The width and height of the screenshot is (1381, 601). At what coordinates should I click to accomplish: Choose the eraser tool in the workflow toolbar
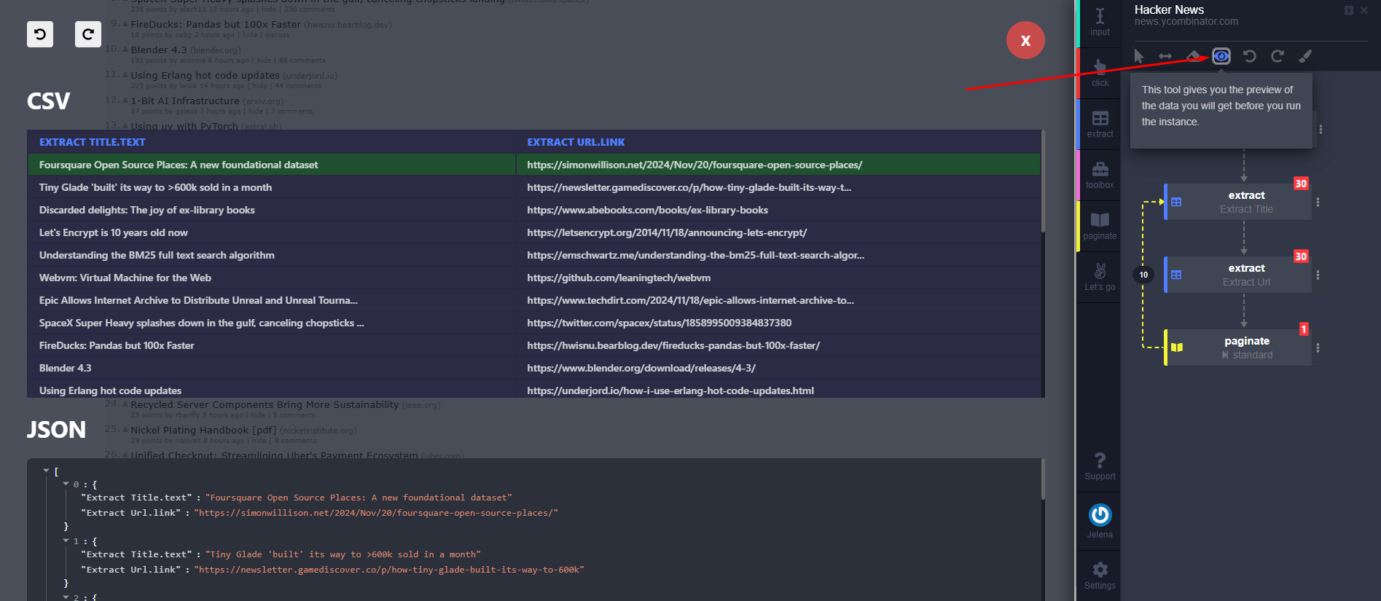tap(1193, 56)
